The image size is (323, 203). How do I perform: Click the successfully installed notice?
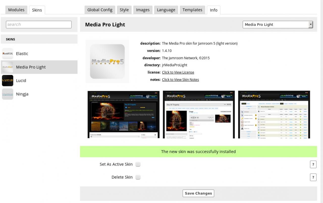pyautogui.click(x=198, y=152)
